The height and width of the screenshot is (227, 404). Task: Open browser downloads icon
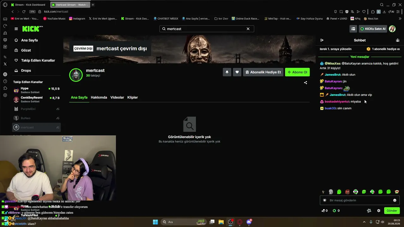(x=384, y=12)
